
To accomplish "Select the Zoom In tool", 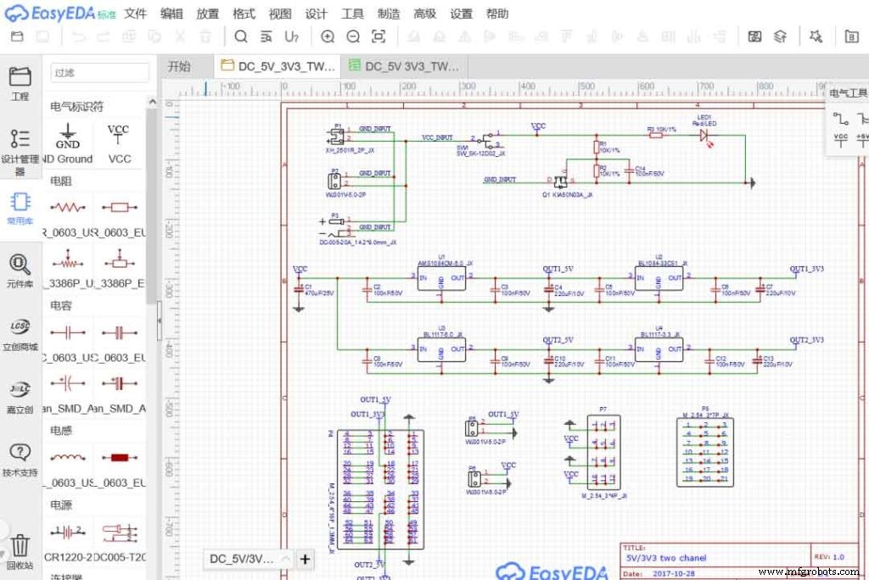I will (328, 36).
